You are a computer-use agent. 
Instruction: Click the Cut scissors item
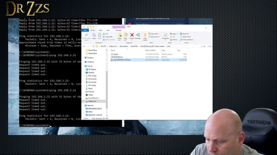tap(105, 34)
